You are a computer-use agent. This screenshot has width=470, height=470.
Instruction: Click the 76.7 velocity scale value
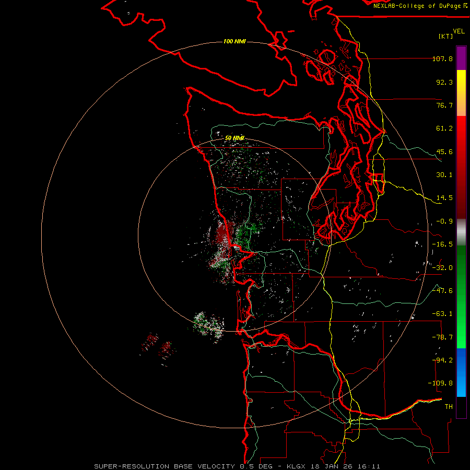[x=444, y=105]
